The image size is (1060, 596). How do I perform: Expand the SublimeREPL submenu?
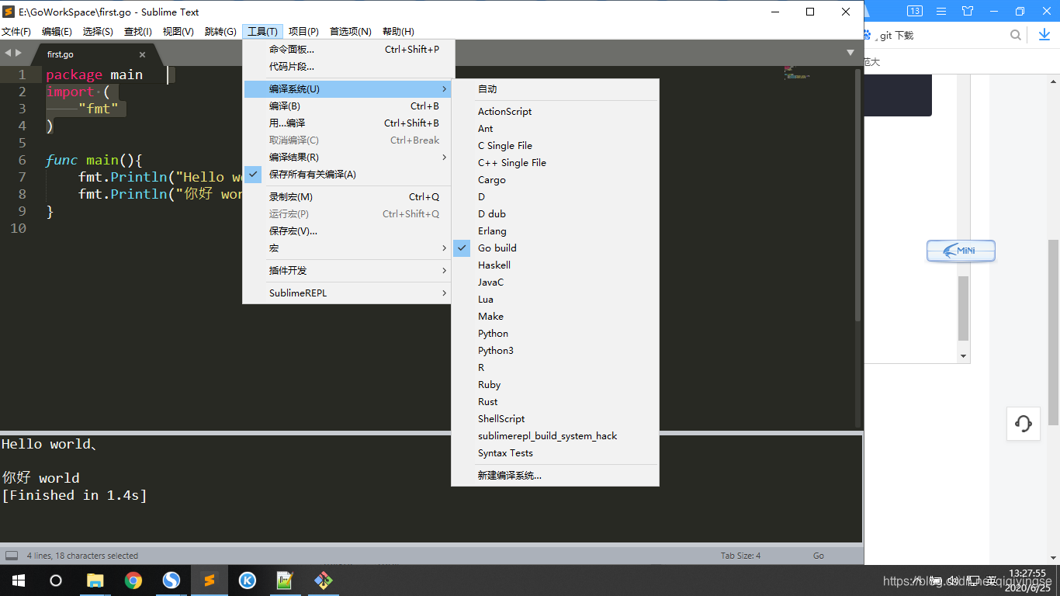347,293
